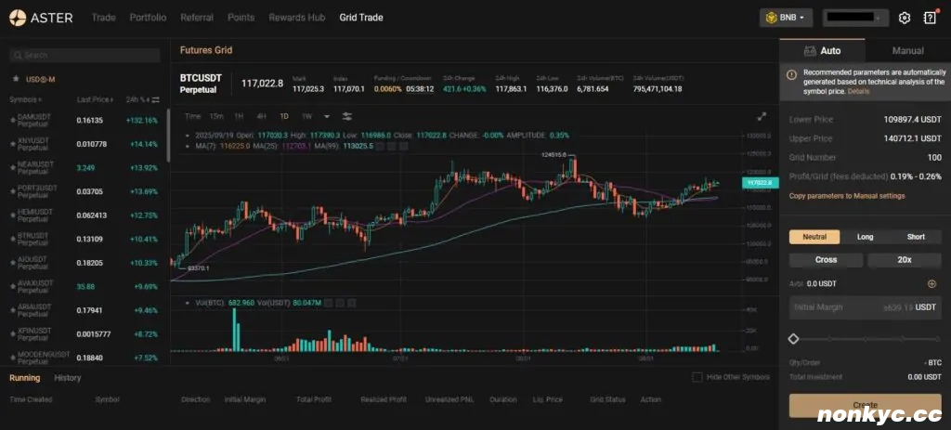Screen dimensions: 951x430
Task: Favorite the NEARUSDT star icon
Action: [13, 167]
